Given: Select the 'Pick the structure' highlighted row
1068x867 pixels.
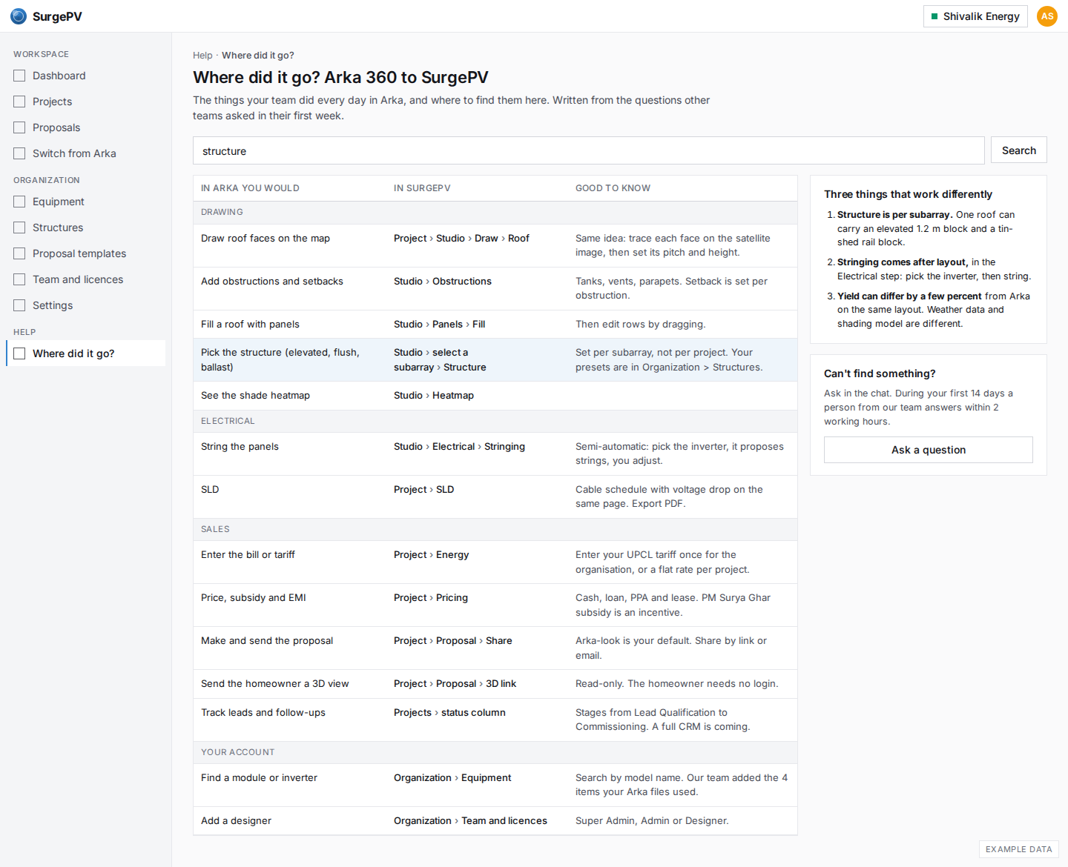Looking at the screenshot, I should pyautogui.click(x=495, y=360).
